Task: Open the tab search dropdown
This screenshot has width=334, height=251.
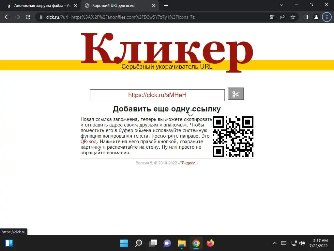Action: coord(281,5)
